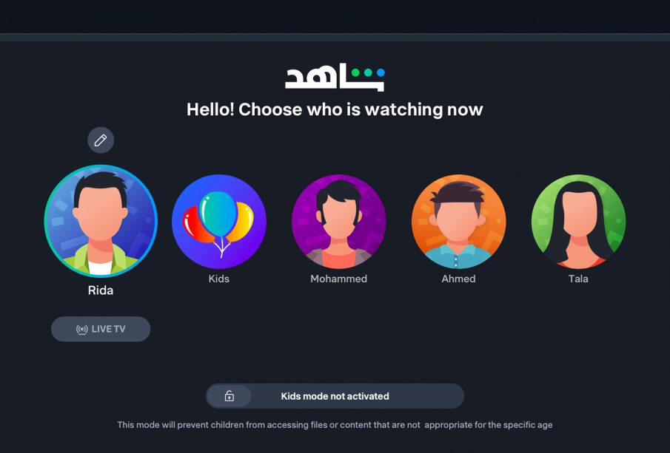Pick the Ahmed profile avatar

pos(458,222)
